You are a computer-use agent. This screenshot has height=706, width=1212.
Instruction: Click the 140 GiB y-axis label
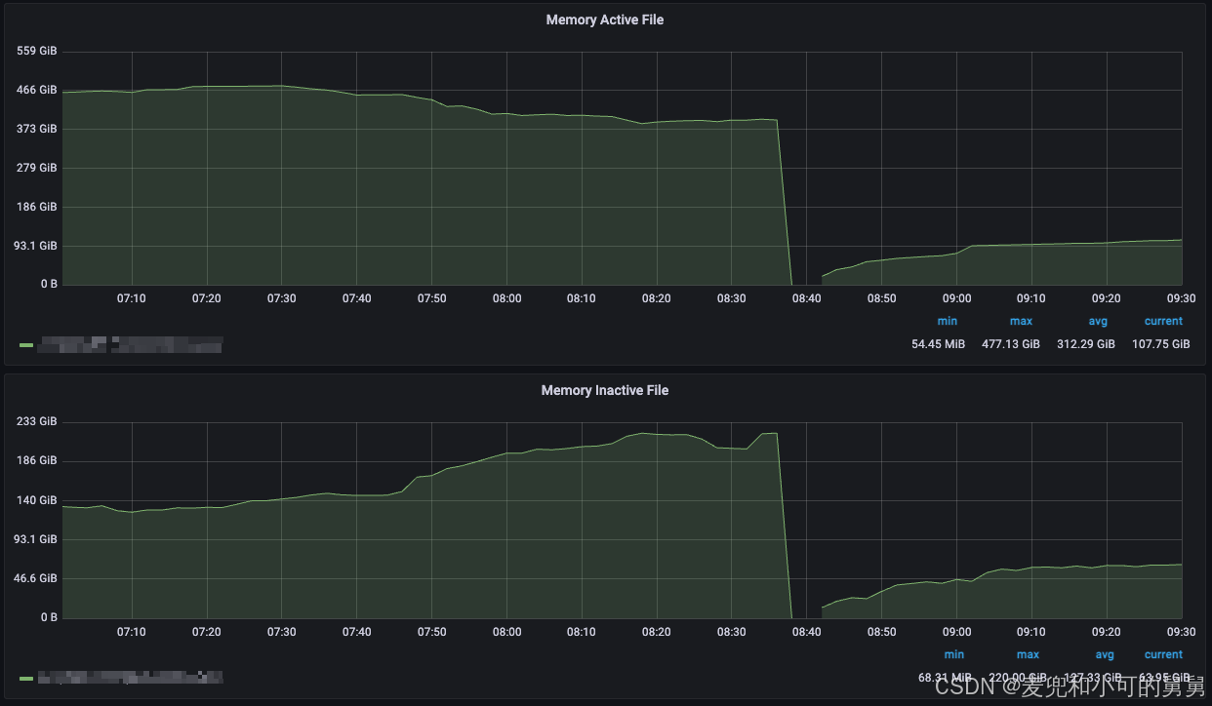(x=37, y=500)
